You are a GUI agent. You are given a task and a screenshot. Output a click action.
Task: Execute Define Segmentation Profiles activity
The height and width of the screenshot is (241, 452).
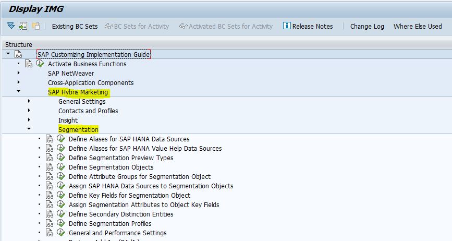[x=61, y=223]
